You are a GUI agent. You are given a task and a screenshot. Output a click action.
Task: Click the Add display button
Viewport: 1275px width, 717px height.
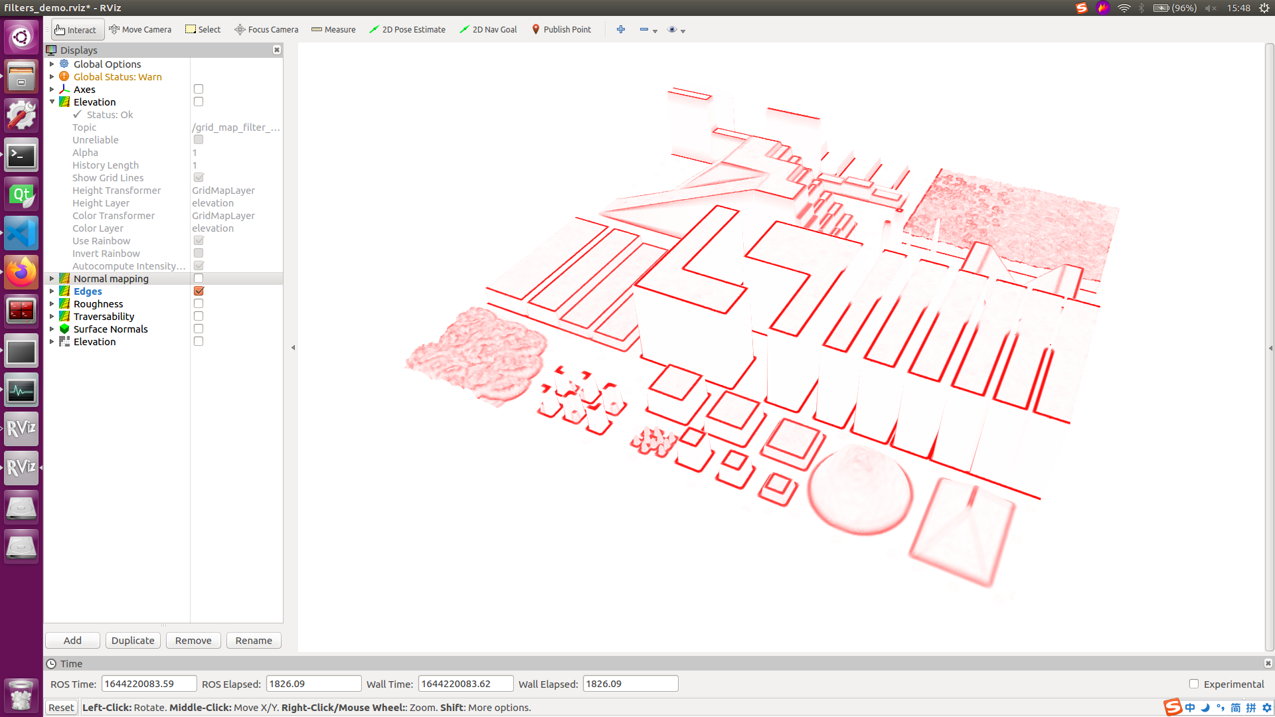72,640
